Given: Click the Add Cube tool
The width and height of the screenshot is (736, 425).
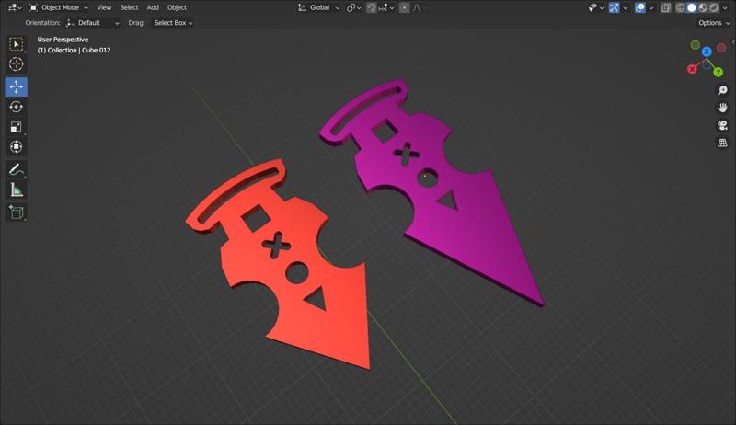Looking at the screenshot, I should point(16,212).
